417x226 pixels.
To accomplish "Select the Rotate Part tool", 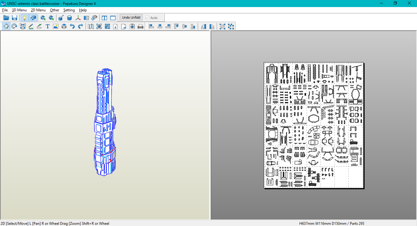I will pos(14,27).
